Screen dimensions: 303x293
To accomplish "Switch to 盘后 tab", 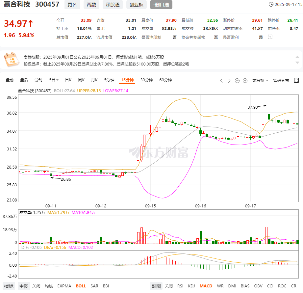I will point(24,80).
